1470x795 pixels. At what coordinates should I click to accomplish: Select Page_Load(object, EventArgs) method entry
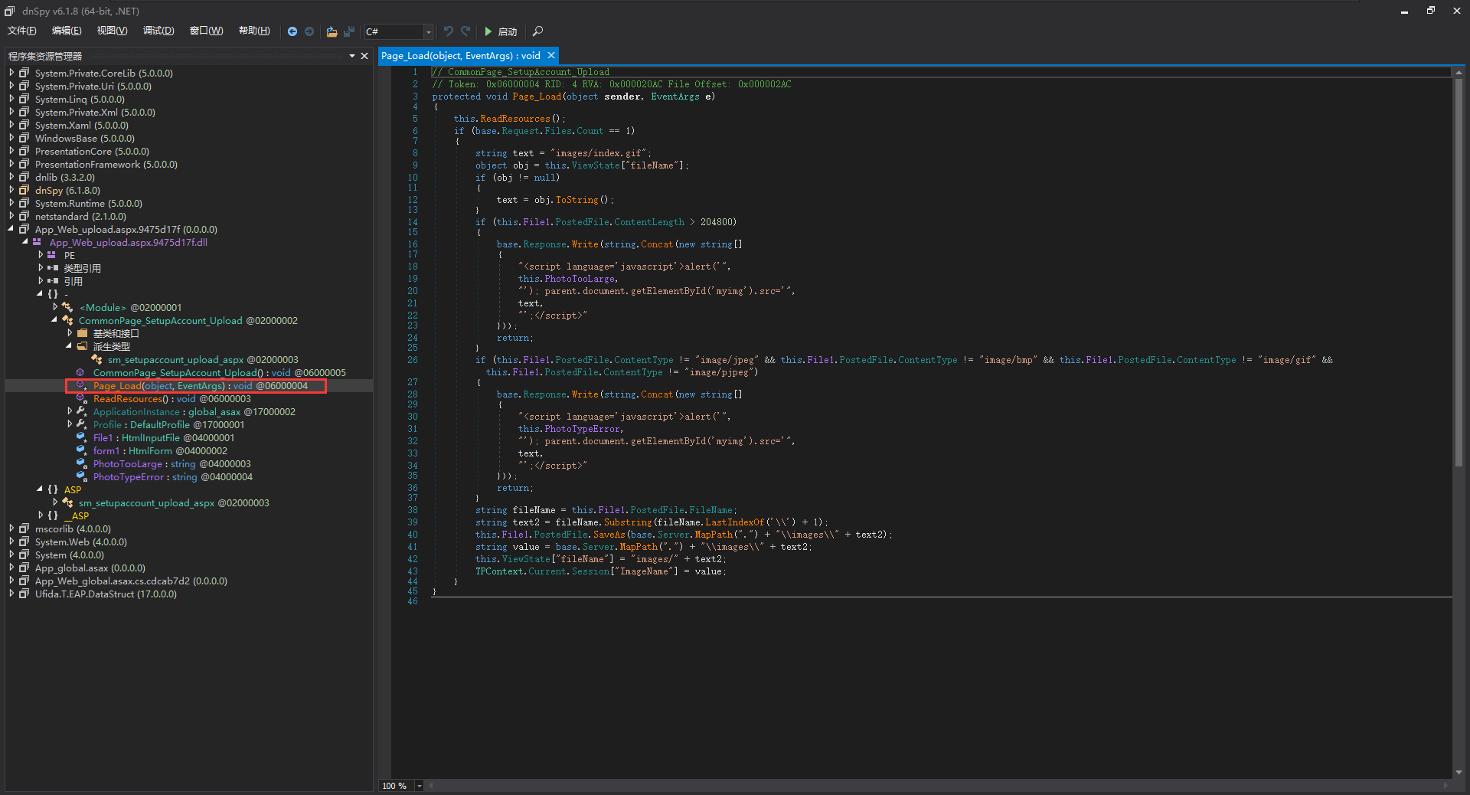[x=201, y=385]
